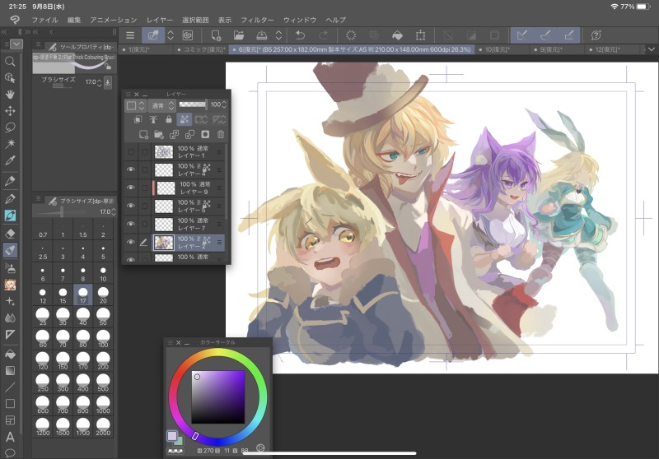Select the Object operation tool
The image size is (659, 459).
click(x=10, y=78)
